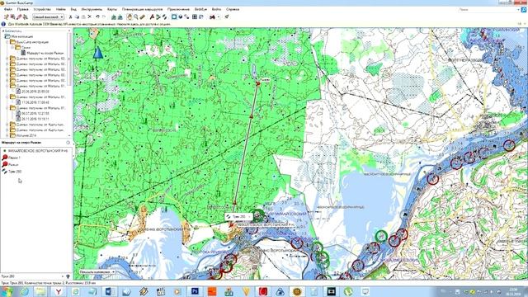Screen dimensions: 528x297
Task: Click the Cut scissors icon
Action: tap(70, 16)
